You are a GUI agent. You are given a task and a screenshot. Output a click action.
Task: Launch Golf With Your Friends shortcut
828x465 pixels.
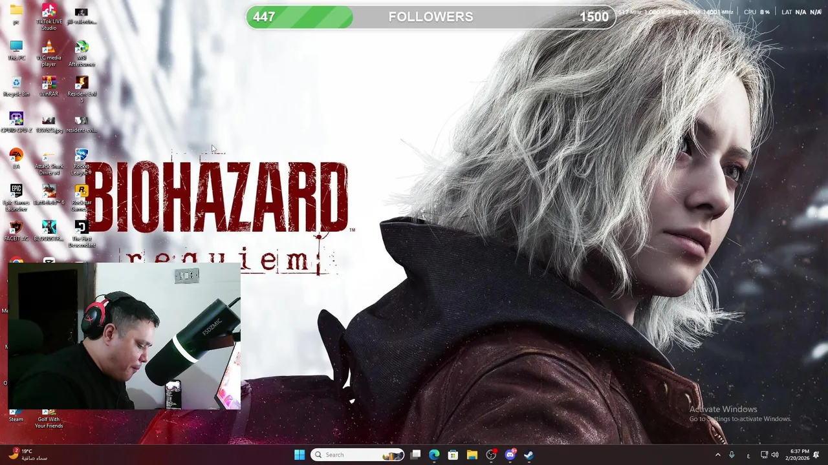pyautogui.click(x=49, y=419)
